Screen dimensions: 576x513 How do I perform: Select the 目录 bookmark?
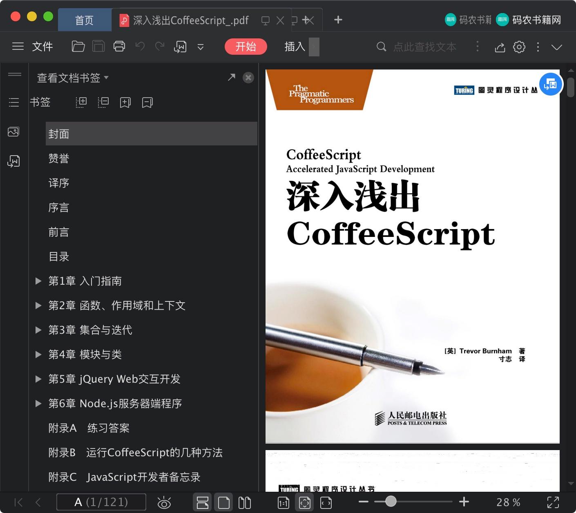59,256
